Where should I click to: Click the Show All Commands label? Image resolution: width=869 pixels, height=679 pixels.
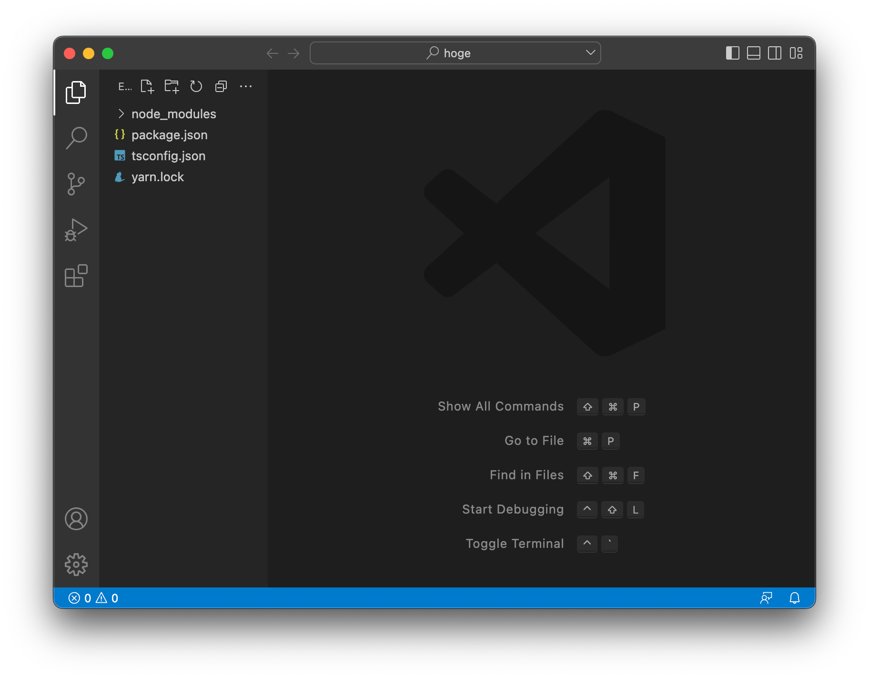501,406
